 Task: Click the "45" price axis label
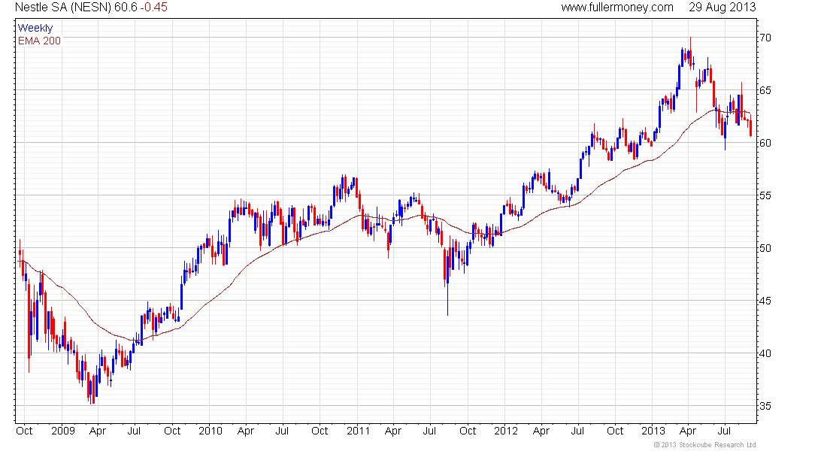(x=765, y=301)
